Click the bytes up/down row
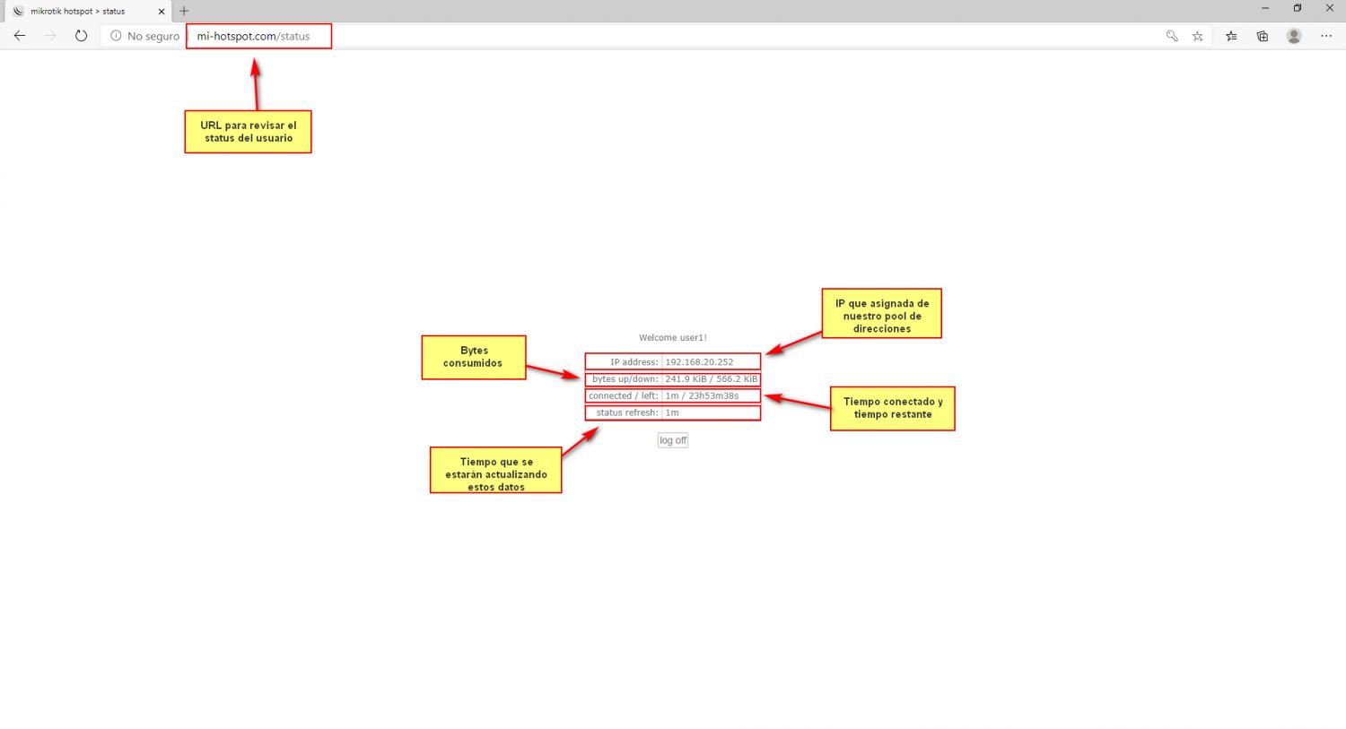The height and width of the screenshot is (729, 1346). 673,379
